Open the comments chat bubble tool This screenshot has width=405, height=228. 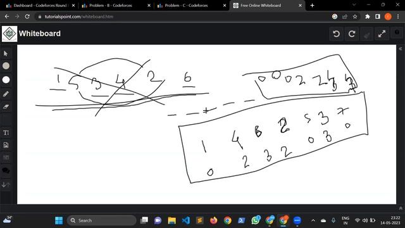[6, 170]
